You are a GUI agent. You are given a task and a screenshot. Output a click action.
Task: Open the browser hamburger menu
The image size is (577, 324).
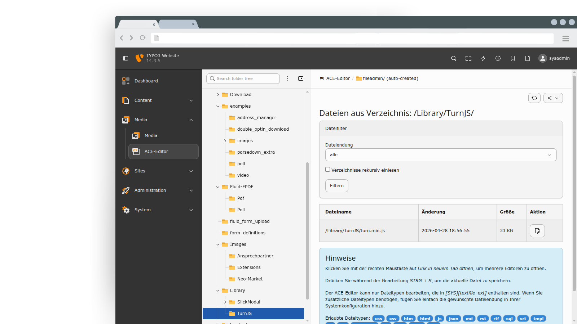[x=565, y=39]
